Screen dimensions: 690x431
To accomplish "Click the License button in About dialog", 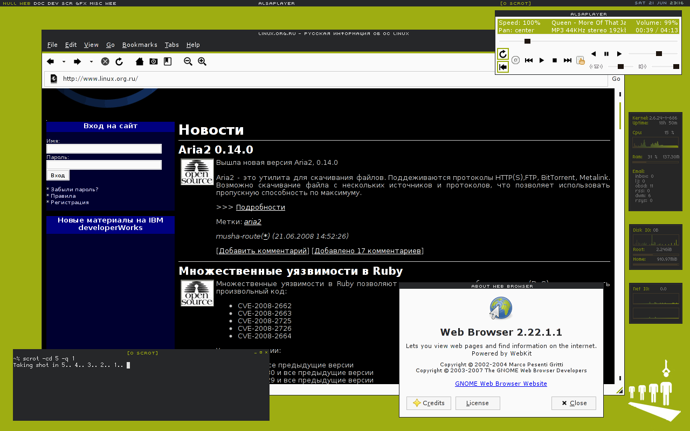I will pos(478,403).
